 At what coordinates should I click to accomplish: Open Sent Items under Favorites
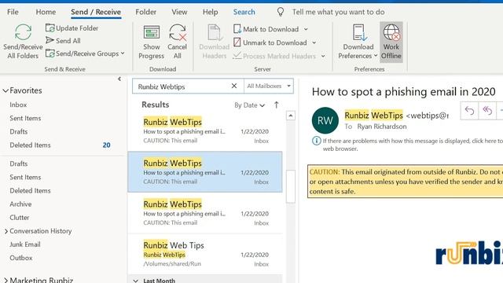pos(25,119)
